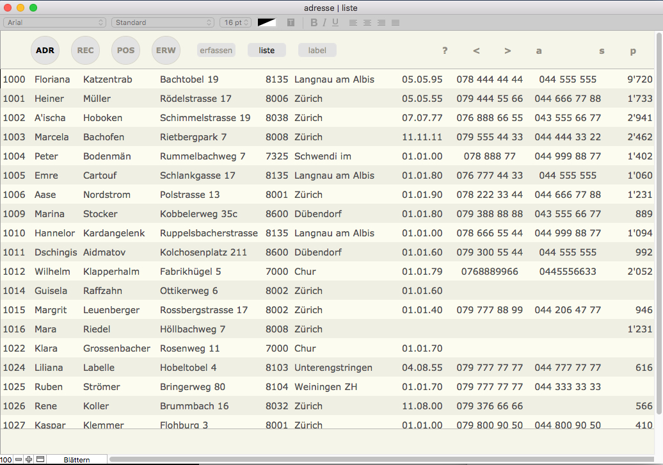Open the Standard style dropdown

[x=163, y=22]
